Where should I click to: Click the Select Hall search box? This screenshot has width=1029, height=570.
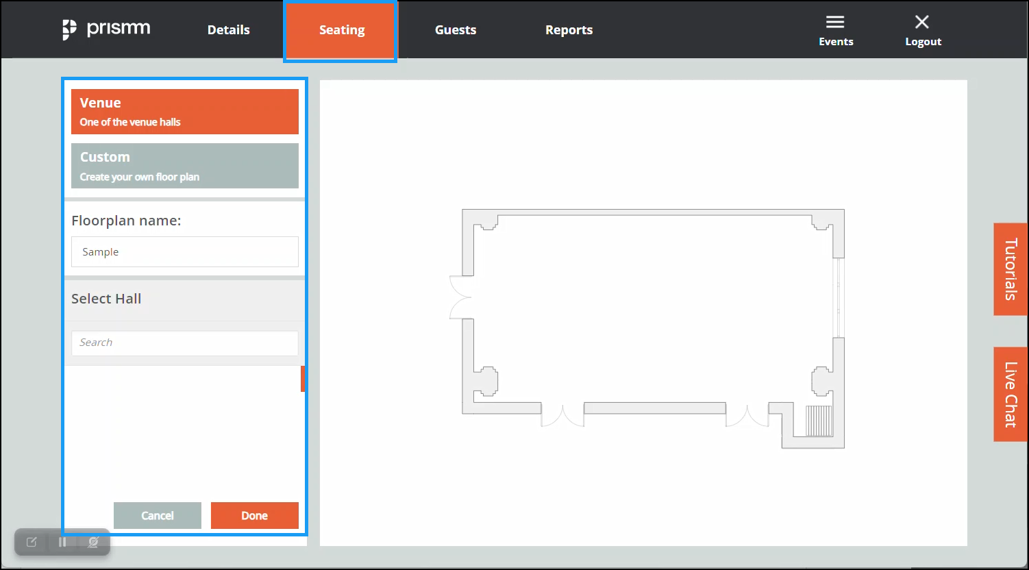tap(185, 343)
